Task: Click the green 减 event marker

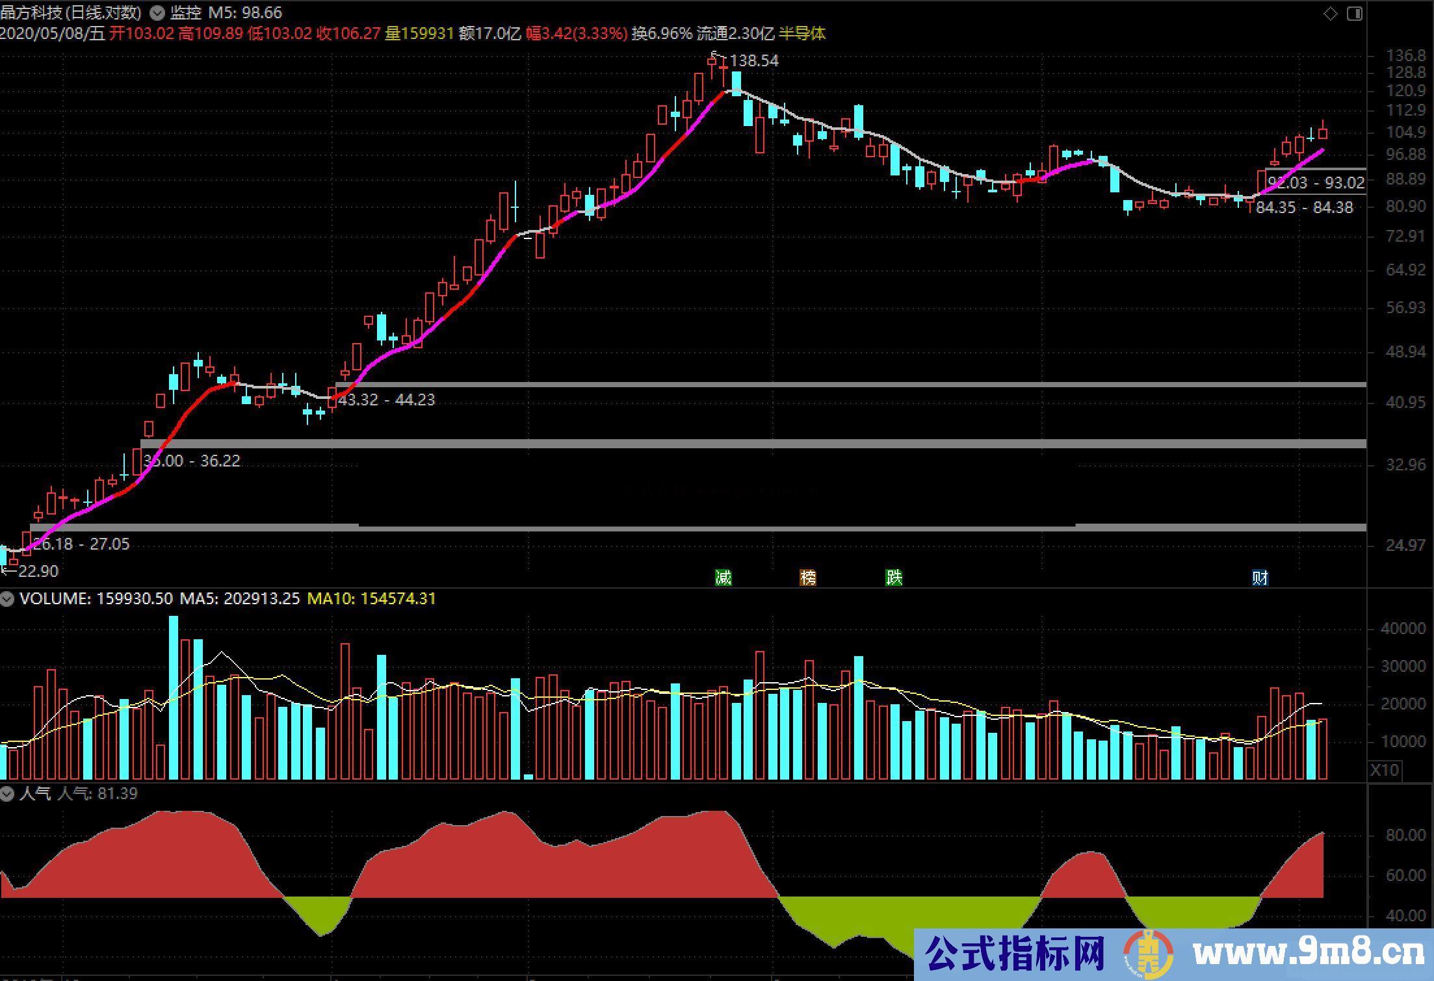Action: point(723,578)
